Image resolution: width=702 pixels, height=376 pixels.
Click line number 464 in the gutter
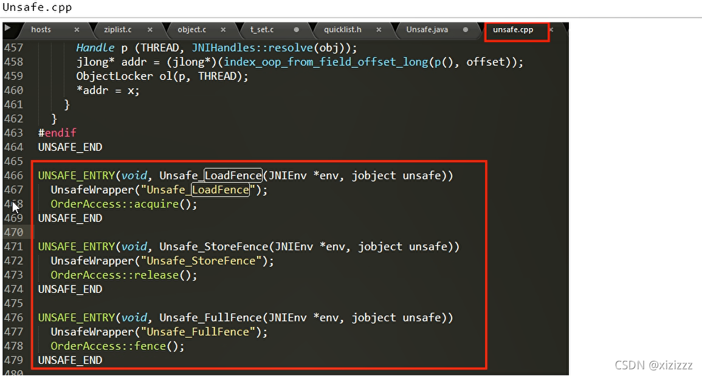coord(13,147)
